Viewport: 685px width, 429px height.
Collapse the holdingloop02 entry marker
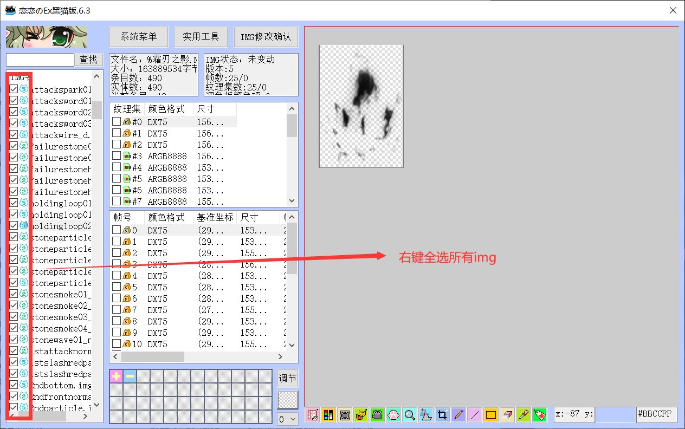24,226
